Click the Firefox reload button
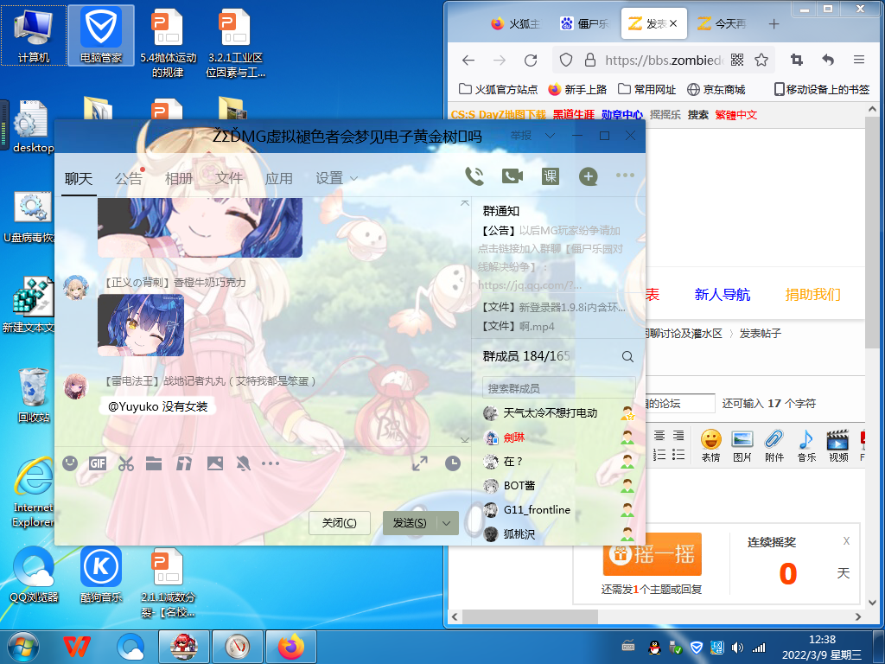Screen dimensions: 885x664 pos(531,60)
